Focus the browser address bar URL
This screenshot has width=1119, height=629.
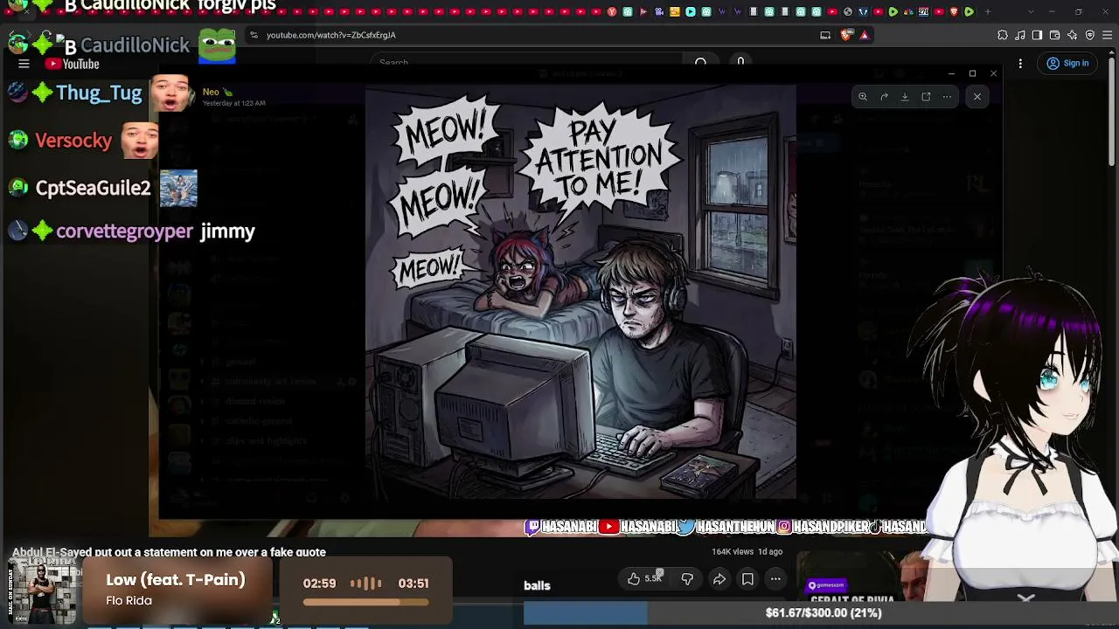331,35
